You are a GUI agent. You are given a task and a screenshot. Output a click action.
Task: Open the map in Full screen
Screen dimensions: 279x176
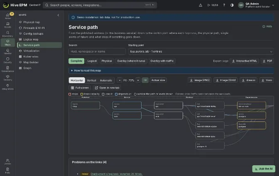pyautogui.click(x=80, y=88)
